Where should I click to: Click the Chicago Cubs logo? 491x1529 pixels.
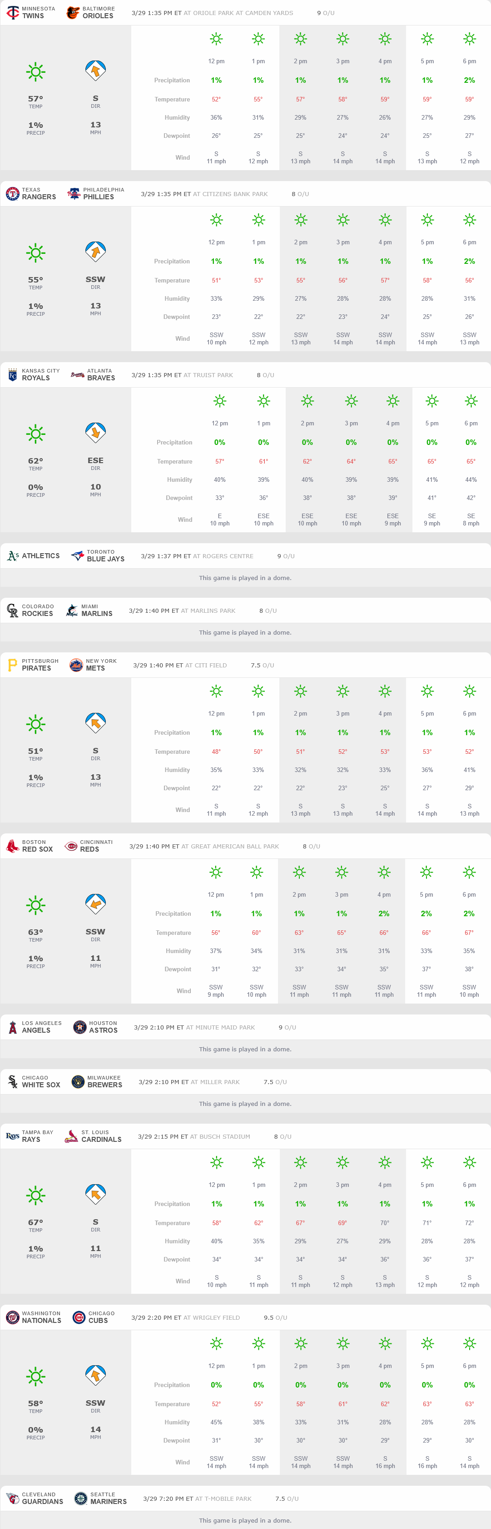[x=79, y=1317]
